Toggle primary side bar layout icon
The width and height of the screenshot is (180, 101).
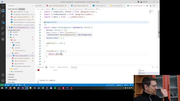[x=139, y=2]
